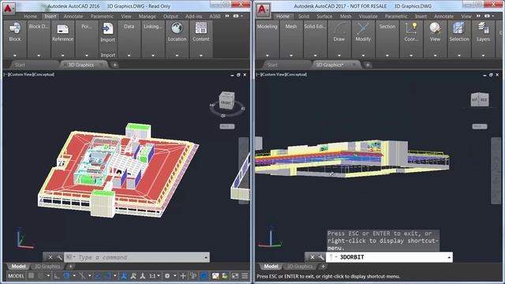Click the Modify panel icon in AutoCAD 2017
Viewport: 505px width, 284px height.
pos(363,28)
